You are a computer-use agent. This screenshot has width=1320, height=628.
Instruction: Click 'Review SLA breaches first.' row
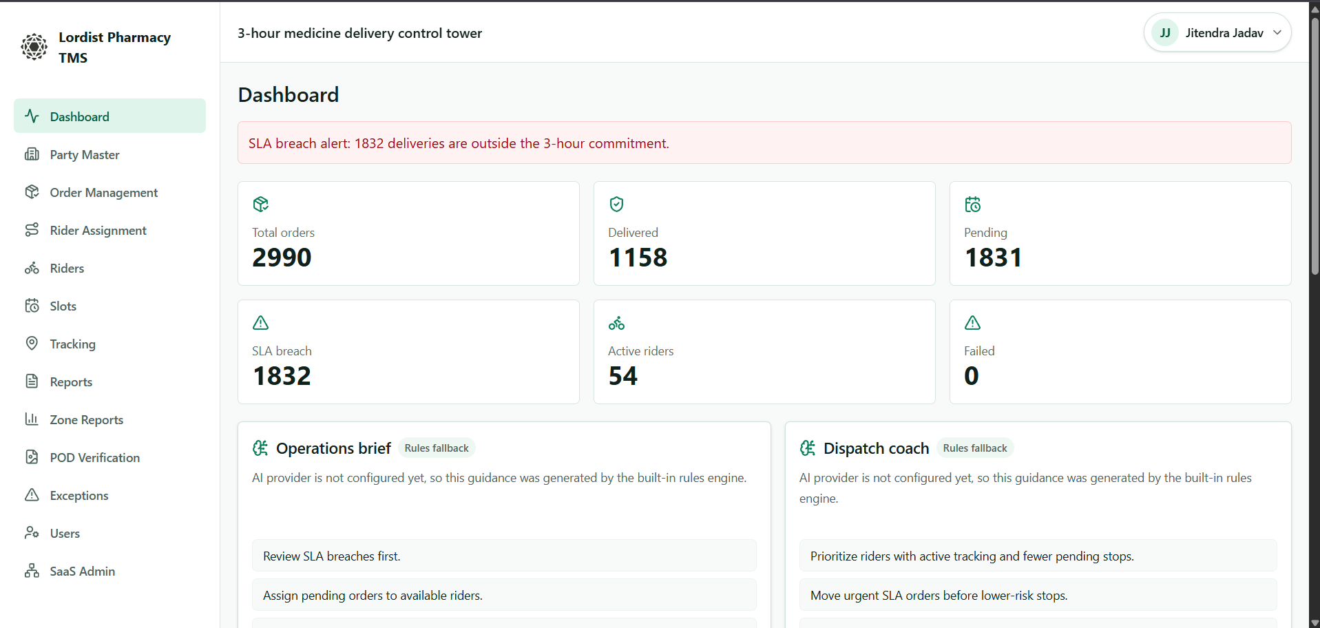point(504,556)
